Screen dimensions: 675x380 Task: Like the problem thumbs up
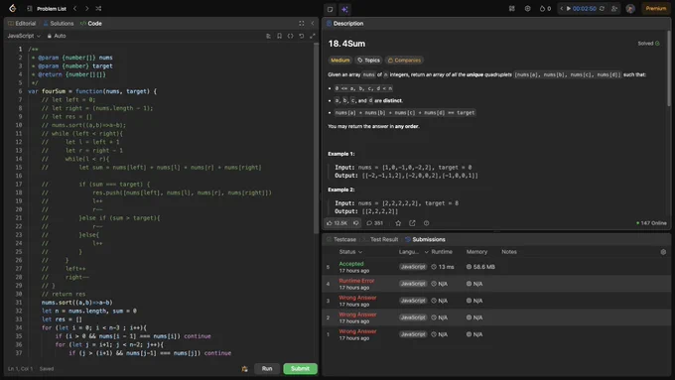tap(337, 223)
